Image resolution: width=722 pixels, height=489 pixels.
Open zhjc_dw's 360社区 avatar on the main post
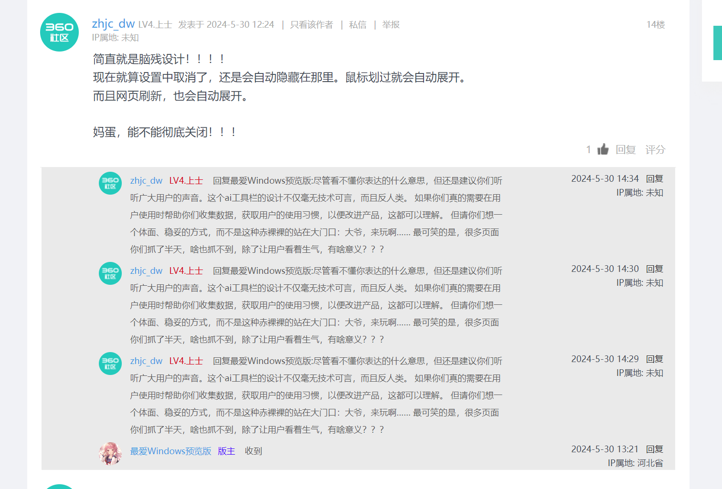point(59,32)
